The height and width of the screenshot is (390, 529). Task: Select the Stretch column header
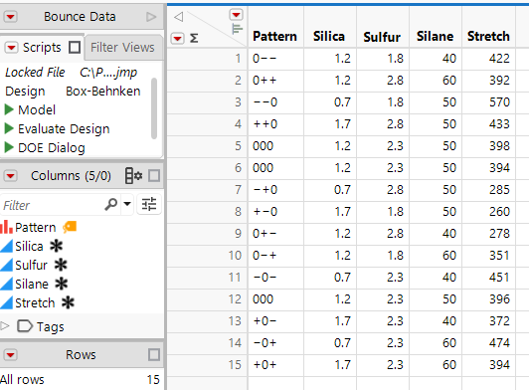click(x=488, y=36)
